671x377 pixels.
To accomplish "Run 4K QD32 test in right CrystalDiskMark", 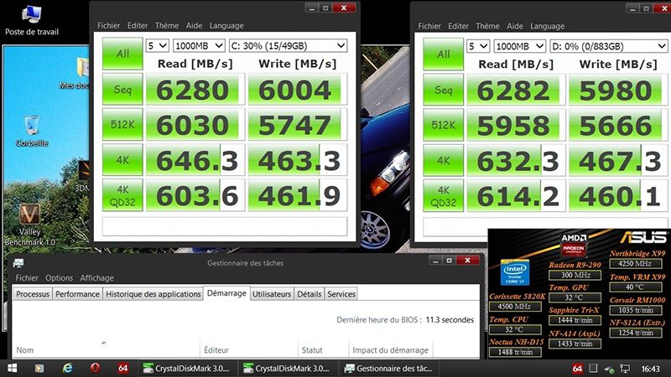I will (x=444, y=196).
